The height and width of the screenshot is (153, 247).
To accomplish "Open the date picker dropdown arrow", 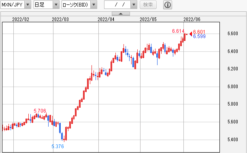I will point(134,5).
